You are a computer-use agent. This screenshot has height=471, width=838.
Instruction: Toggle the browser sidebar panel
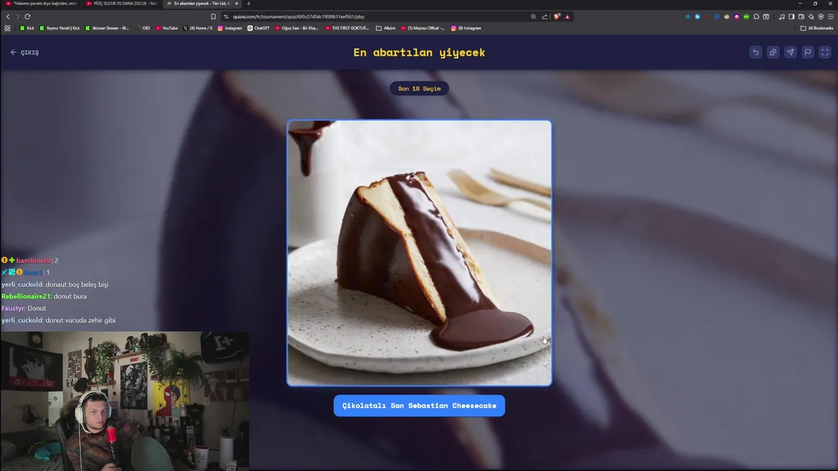pos(792,16)
